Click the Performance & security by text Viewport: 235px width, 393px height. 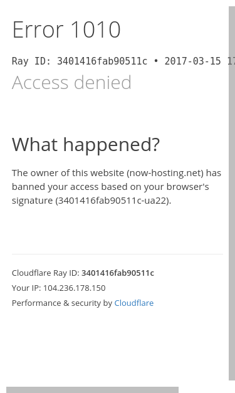click(x=62, y=303)
